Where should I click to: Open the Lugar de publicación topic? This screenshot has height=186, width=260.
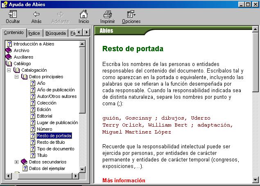(57, 122)
